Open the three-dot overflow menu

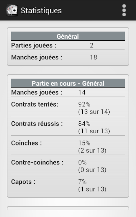click(x=124, y=11)
